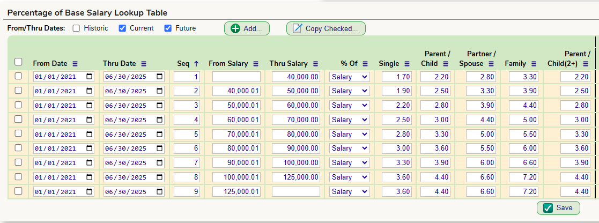Open the % Of dropdown in Seq 8 row
Image resolution: width=599 pixels, height=223 pixels.
click(350, 177)
